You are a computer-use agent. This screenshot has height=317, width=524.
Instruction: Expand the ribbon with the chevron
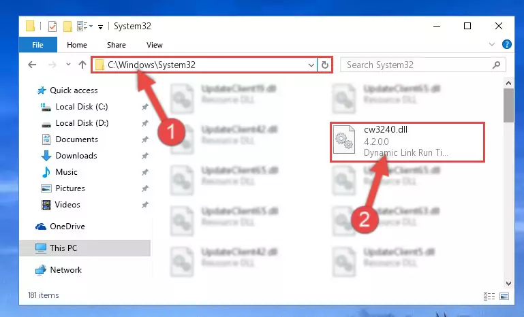point(491,44)
